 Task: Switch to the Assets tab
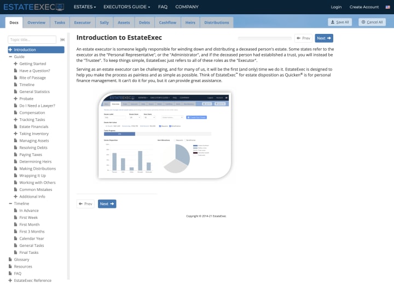pos(124,22)
